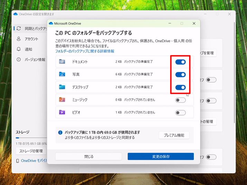The width and height of the screenshot is (247, 185).
Task: Click the Desktop (デスクトップ) folder icon
Action: (62, 87)
